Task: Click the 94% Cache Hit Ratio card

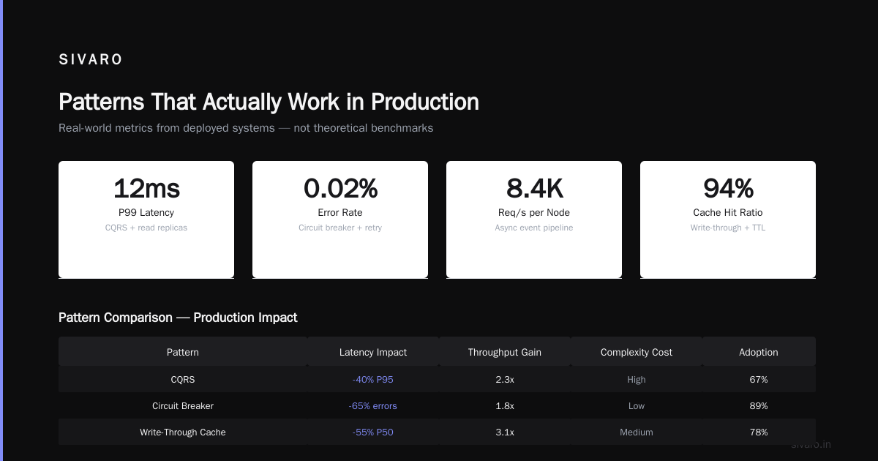Action: point(728,220)
